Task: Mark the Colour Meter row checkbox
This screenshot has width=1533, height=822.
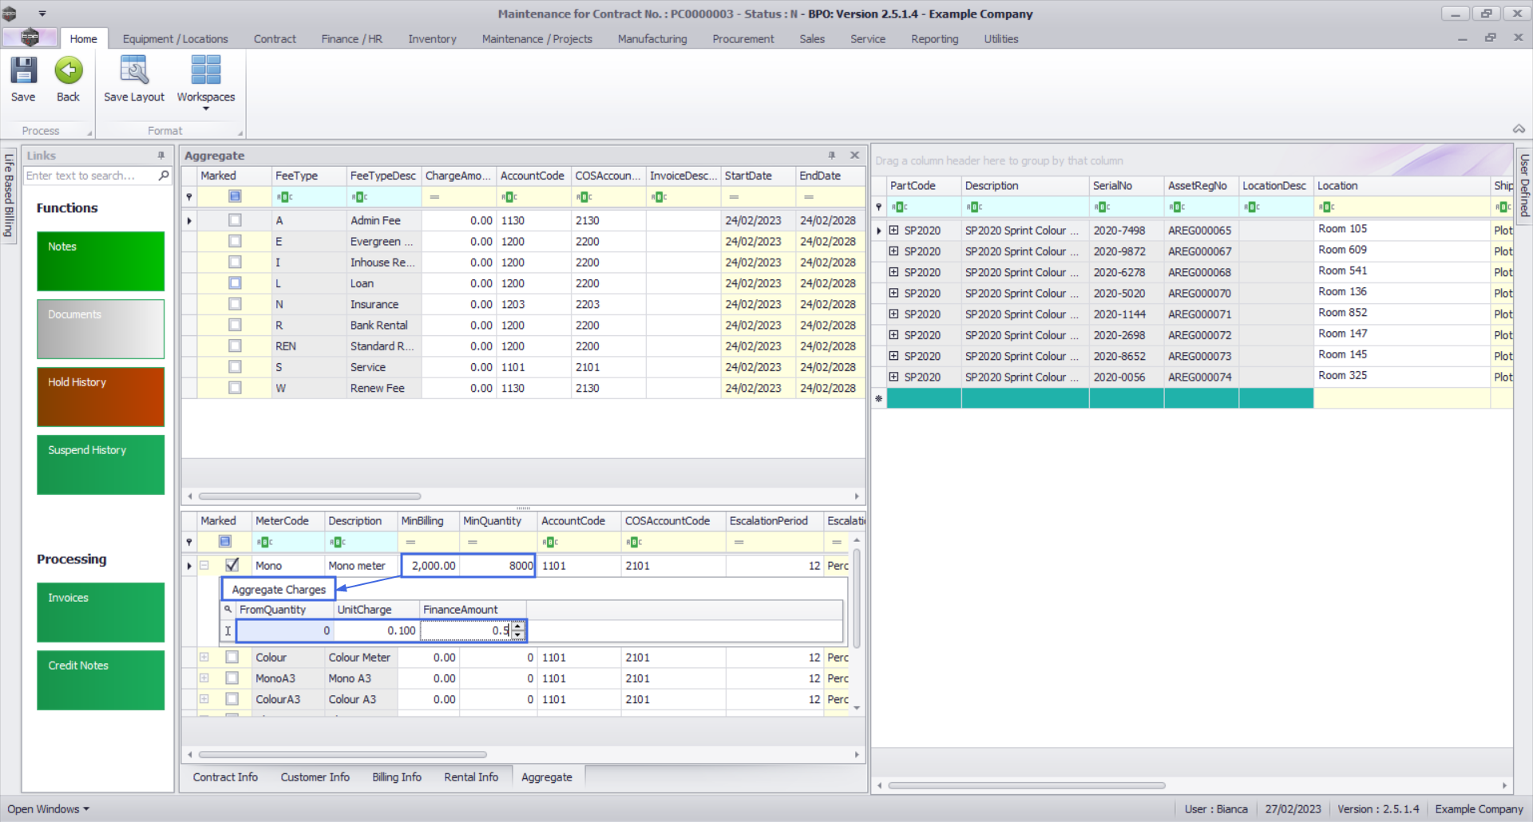Action: (x=232, y=658)
